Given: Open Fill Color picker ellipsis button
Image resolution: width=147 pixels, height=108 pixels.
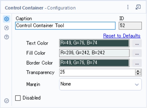Looking at the screenshot, I should (x=137, y=53).
